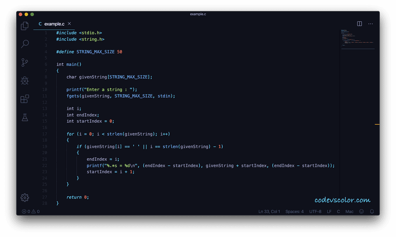Open the Run and Debug view
The width and height of the screenshot is (396, 237).
[25, 81]
